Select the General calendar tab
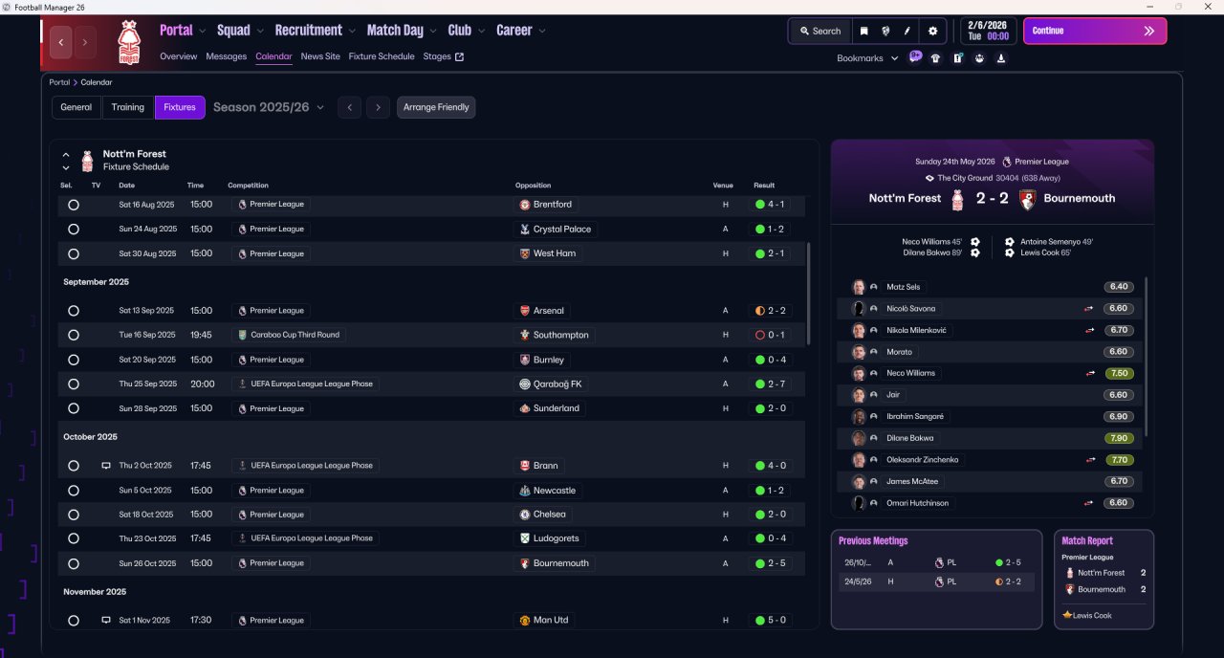Image resolution: width=1224 pixels, height=658 pixels. 76,107
